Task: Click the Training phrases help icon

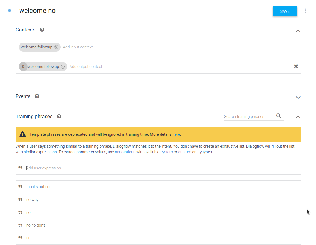Action: click(59, 117)
